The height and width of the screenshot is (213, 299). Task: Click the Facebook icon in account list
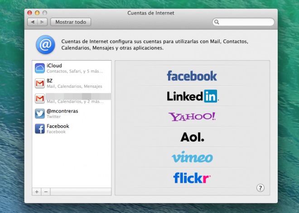[x=40, y=129]
